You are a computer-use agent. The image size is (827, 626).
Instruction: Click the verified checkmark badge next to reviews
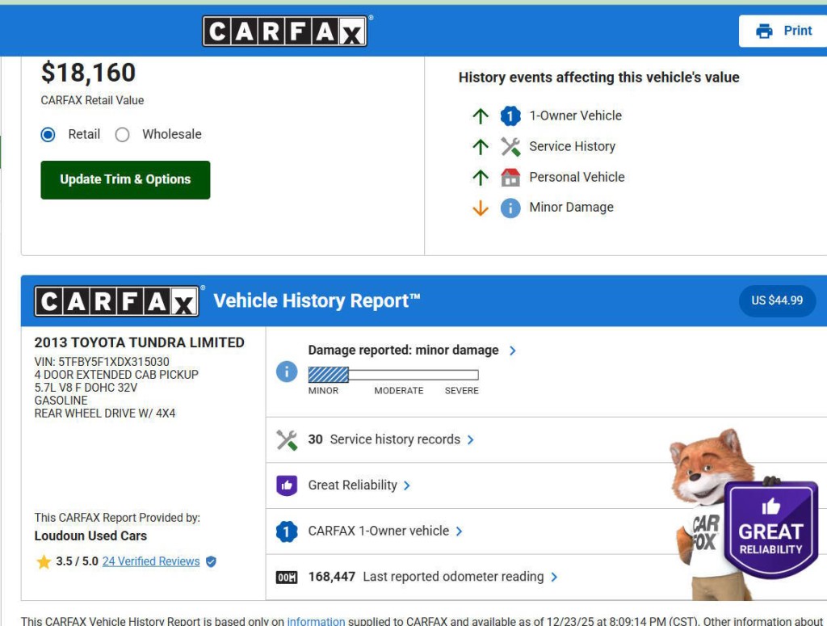[211, 561]
